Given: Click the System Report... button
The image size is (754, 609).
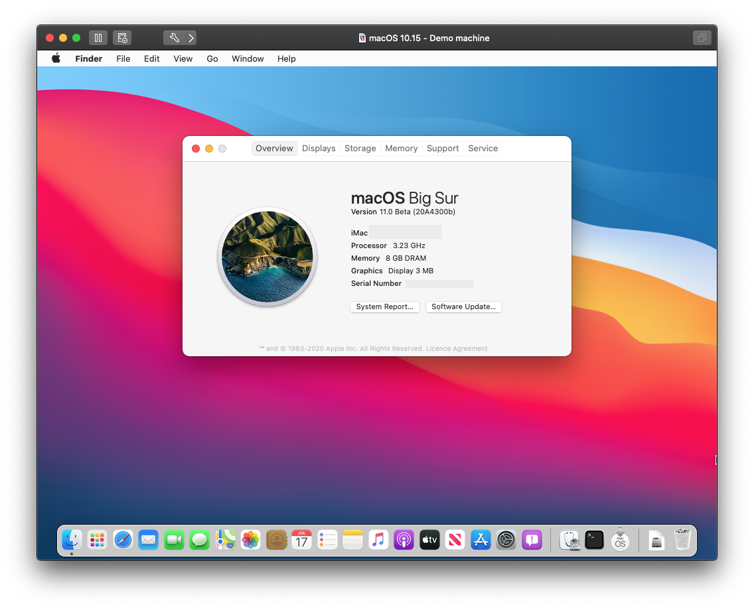Looking at the screenshot, I should pos(385,306).
